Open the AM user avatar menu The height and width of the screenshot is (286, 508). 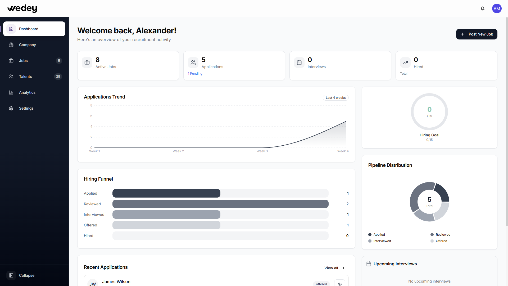[x=497, y=8]
